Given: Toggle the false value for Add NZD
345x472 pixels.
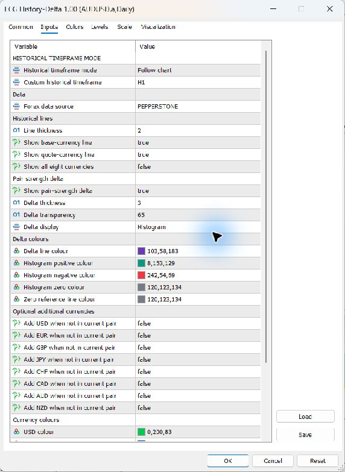Looking at the screenshot, I should (198, 407).
